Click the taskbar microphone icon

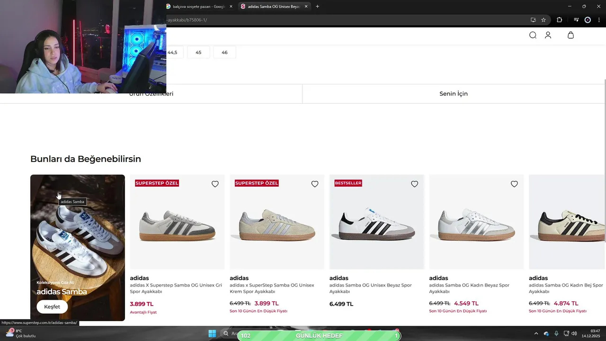[556, 334]
